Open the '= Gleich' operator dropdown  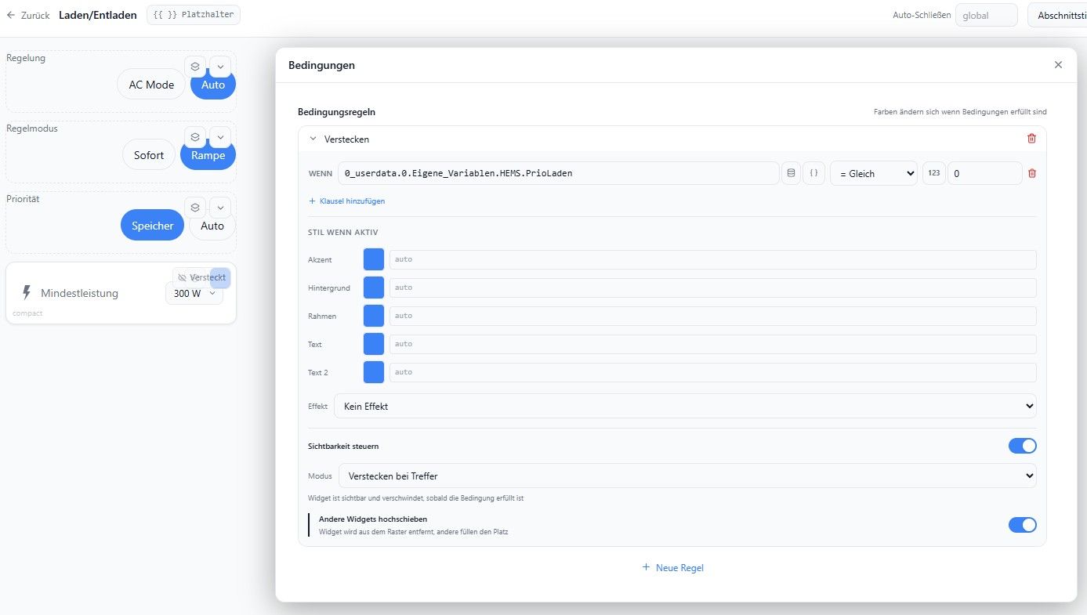click(x=874, y=173)
